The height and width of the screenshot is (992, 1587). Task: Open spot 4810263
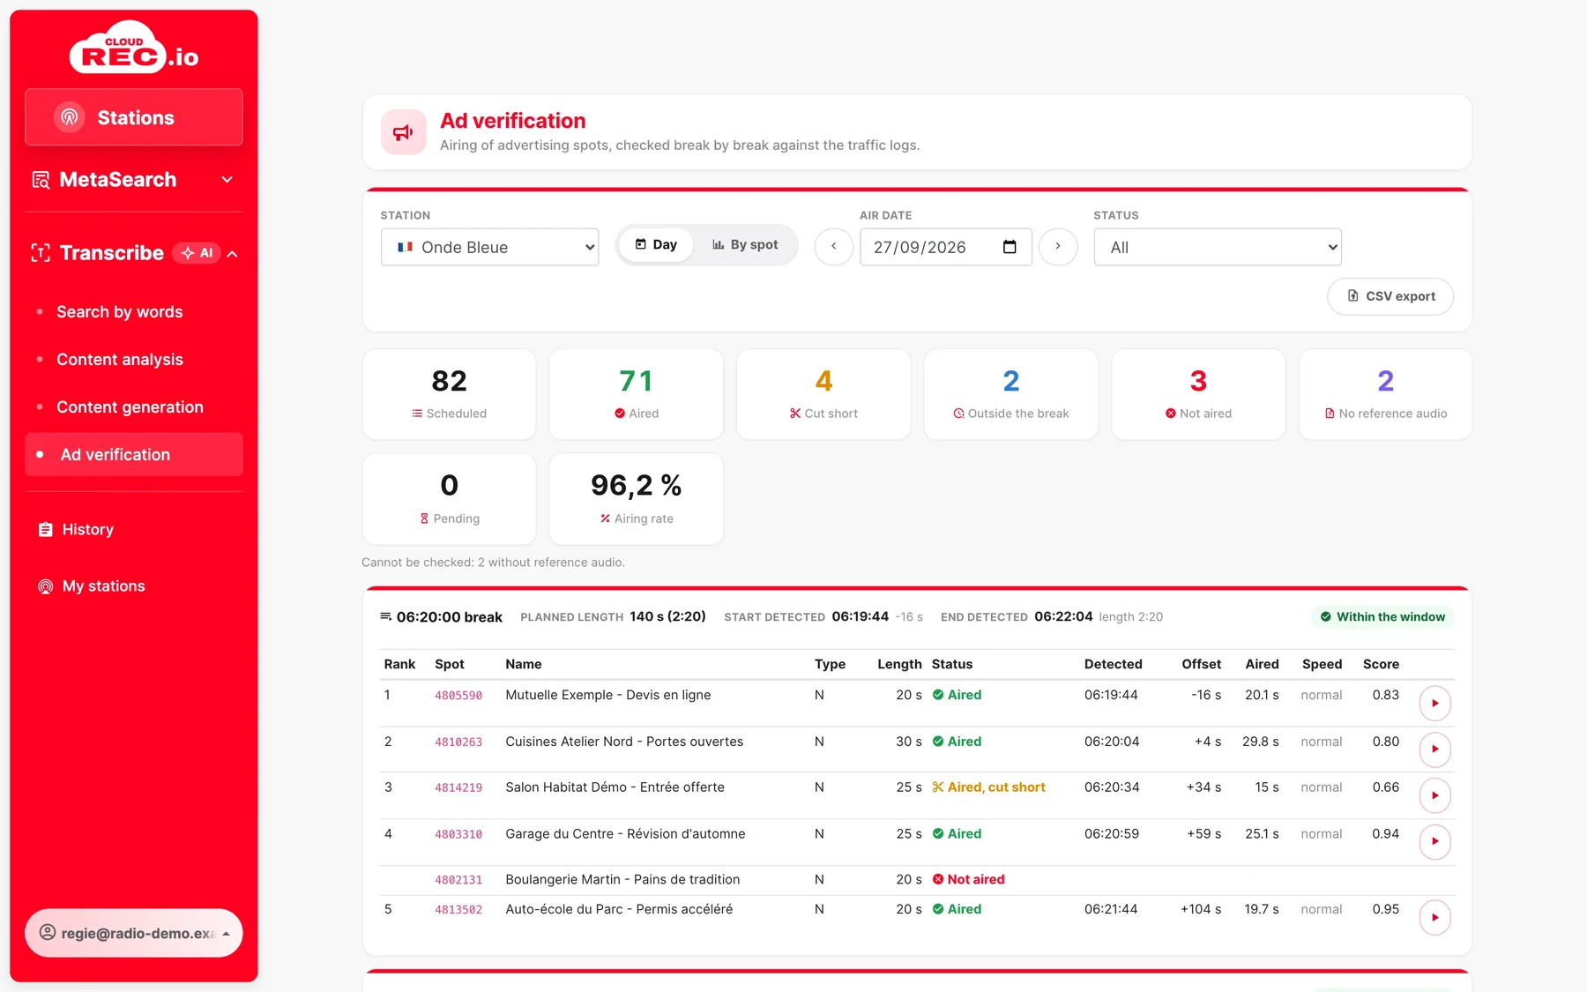point(458,742)
